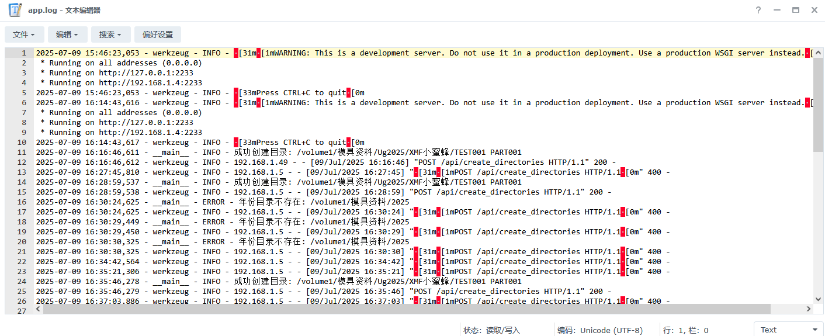Click the text editor app icon
This screenshot has width=825, height=336.
tap(15, 10)
